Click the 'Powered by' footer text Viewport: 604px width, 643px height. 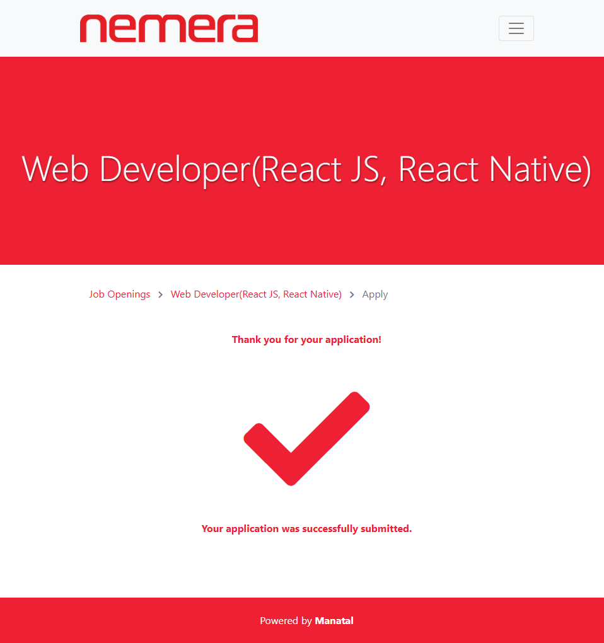click(x=286, y=621)
